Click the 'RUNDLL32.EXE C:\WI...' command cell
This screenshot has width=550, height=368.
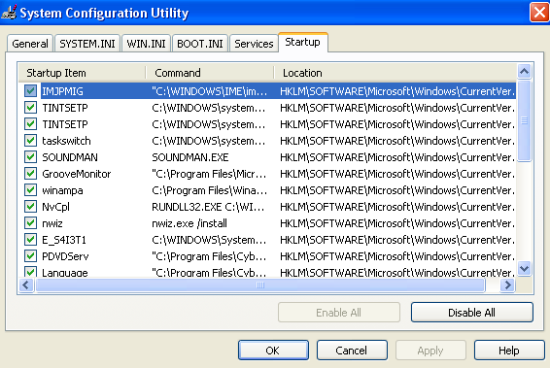point(208,207)
